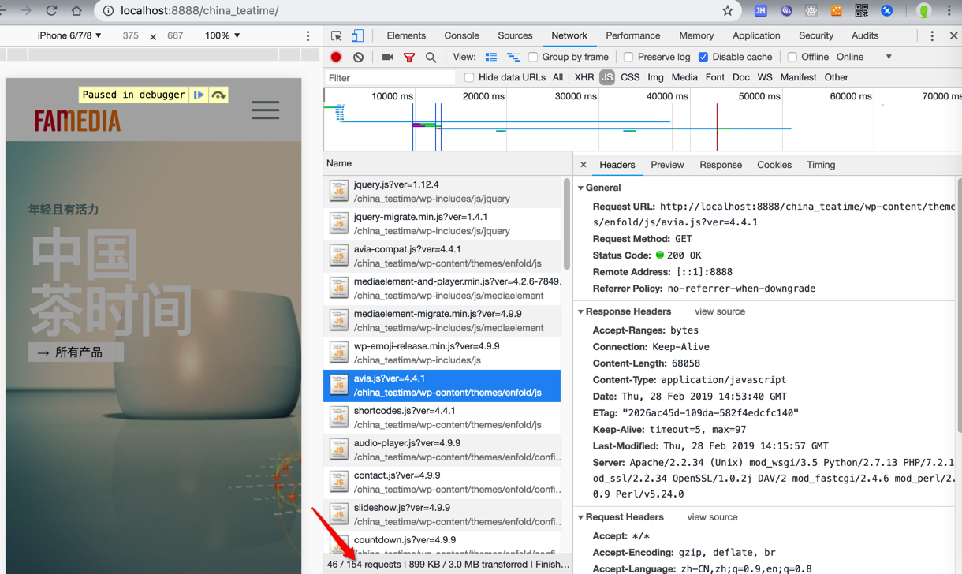
Task: Switch to the Sources panel
Action: (x=515, y=36)
